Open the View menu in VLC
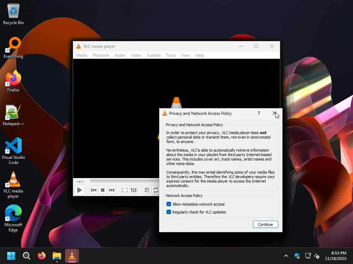353x264 pixels. (x=185, y=55)
